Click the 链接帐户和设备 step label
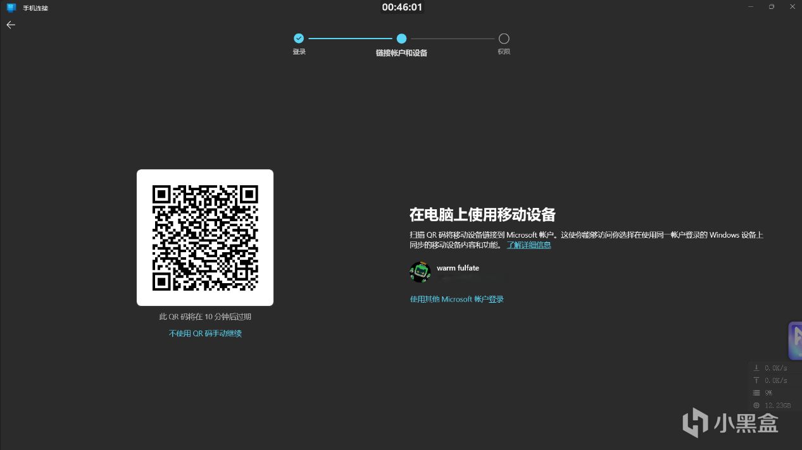Image resolution: width=802 pixels, height=450 pixels. tap(401, 53)
